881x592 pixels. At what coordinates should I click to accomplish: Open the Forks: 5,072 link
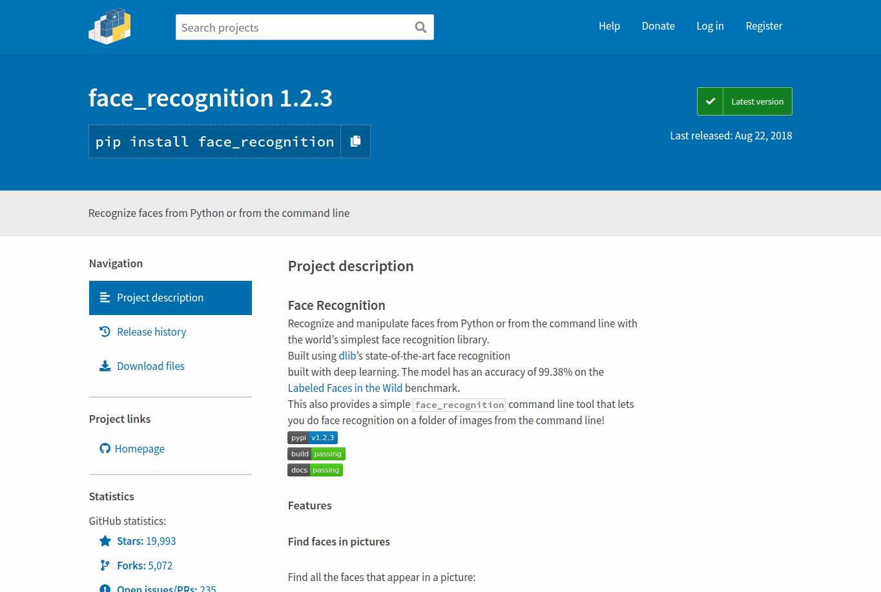click(145, 566)
